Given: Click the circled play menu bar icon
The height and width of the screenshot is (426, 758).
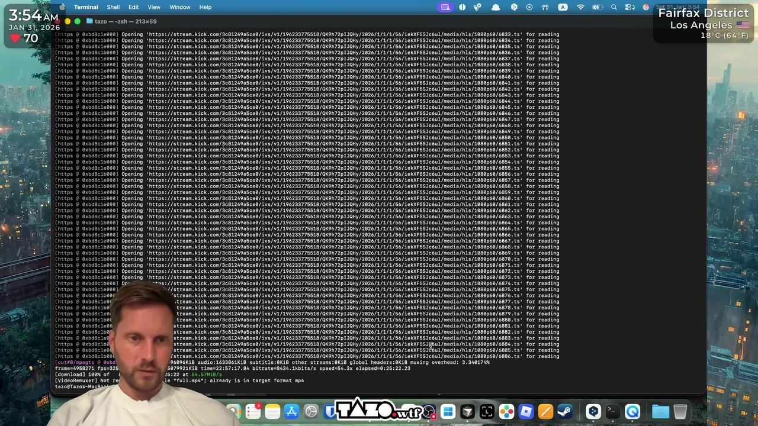Looking at the screenshot, I should click(x=529, y=7).
